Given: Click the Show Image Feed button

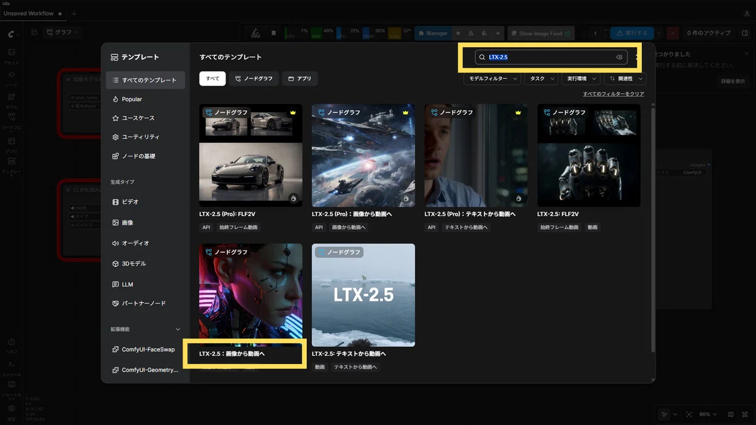Looking at the screenshot, I should (x=540, y=33).
